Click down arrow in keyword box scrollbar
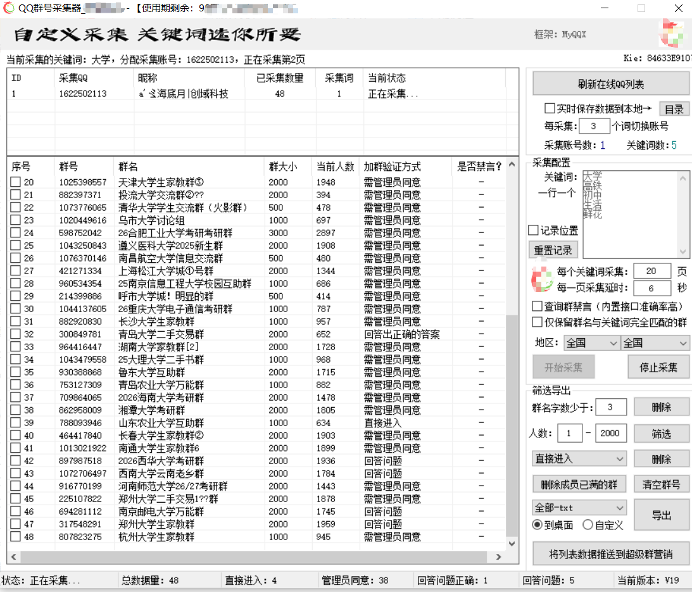The image size is (692, 592). coord(683,251)
